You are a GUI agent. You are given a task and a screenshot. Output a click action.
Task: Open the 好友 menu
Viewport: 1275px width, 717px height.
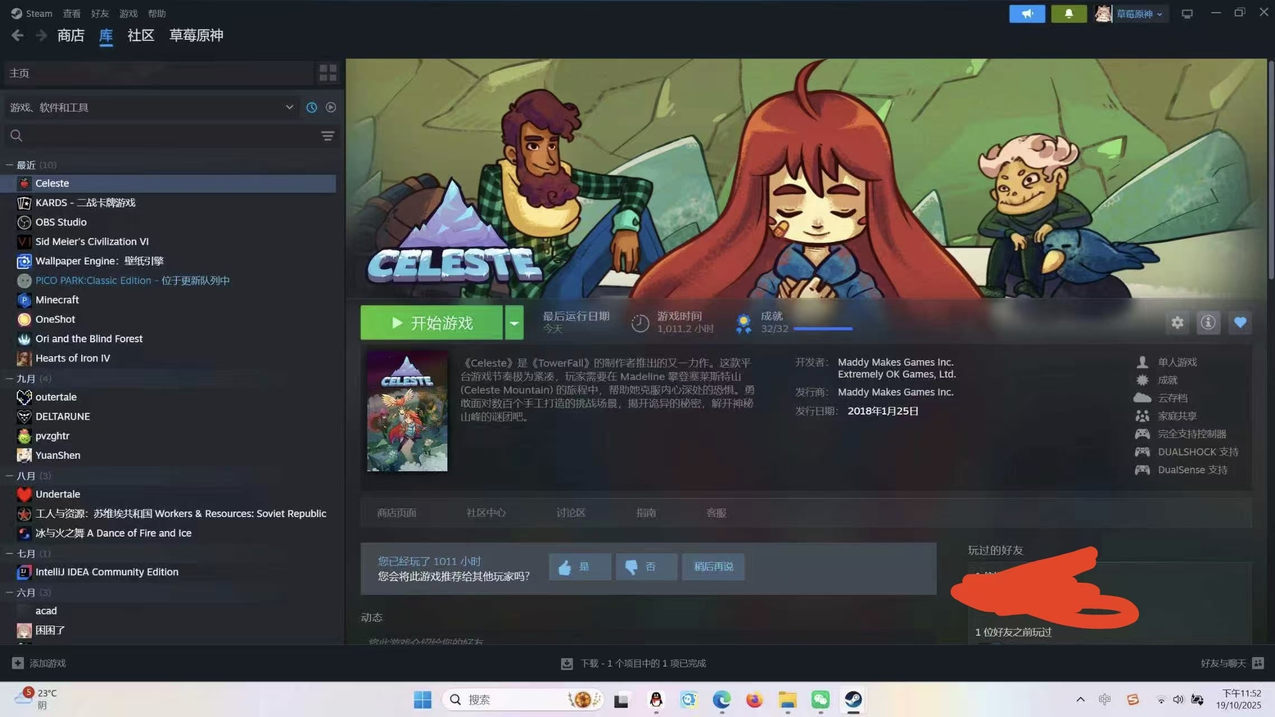click(x=100, y=13)
